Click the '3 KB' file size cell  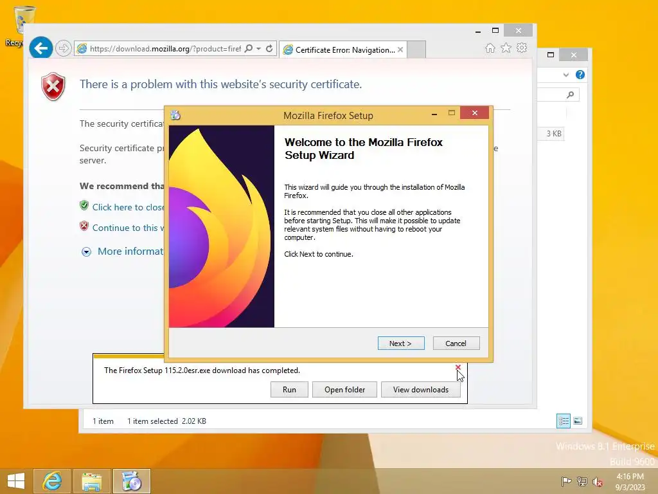click(554, 134)
